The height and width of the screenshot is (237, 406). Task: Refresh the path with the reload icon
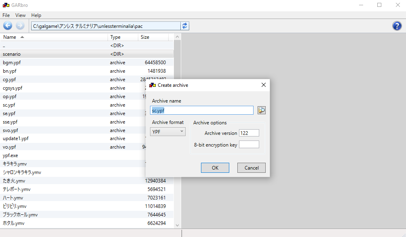185,25
